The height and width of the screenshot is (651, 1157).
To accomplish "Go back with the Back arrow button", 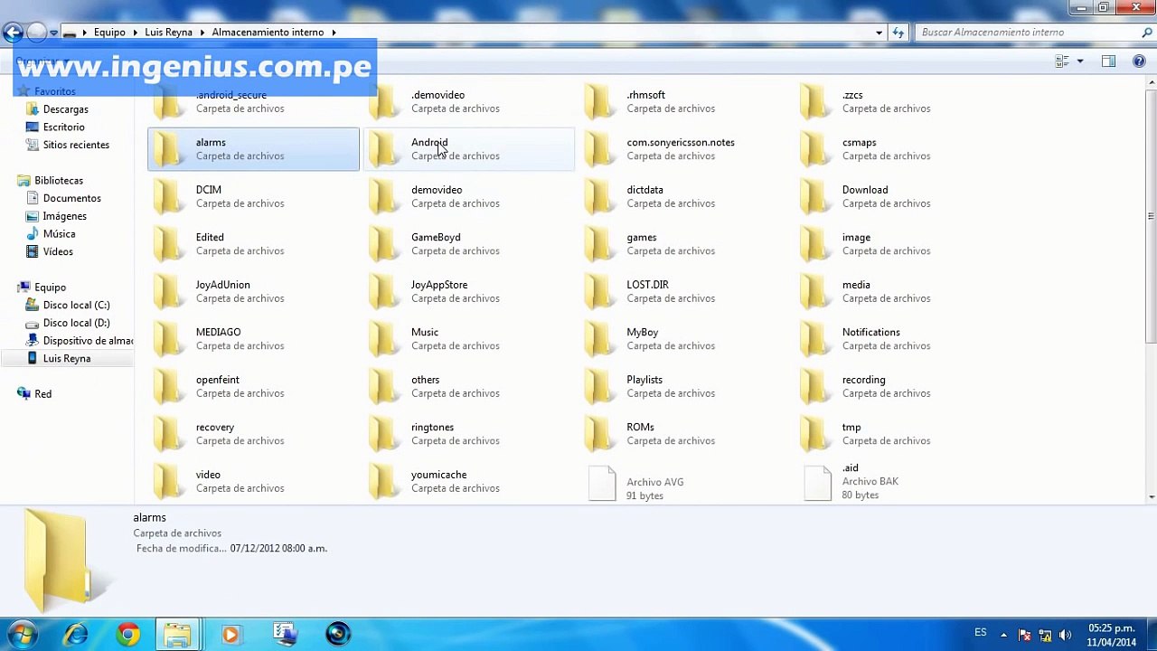I will (13, 33).
